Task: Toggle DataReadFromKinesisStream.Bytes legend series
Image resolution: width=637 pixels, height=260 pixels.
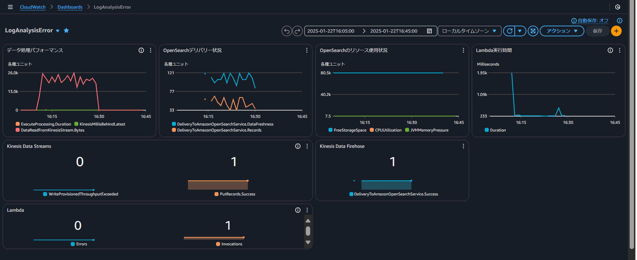Action: [50, 130]
